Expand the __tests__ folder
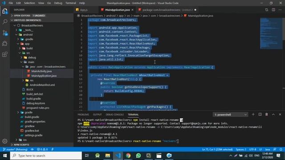Screen dimensions: 285x160 point(41,30)
